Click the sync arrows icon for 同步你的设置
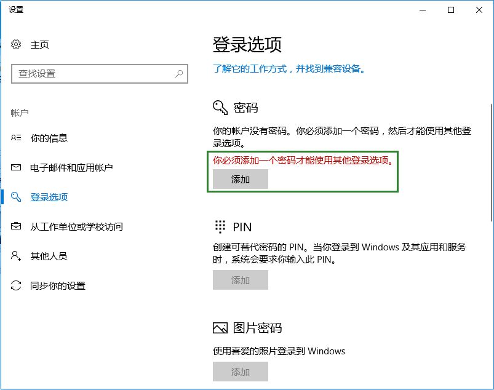 [16, 285]
